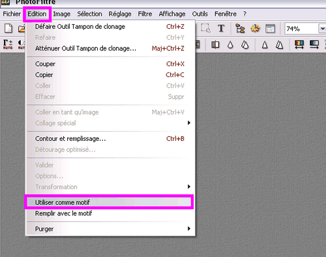Click greyed Coller menu entry

(110, 85)
